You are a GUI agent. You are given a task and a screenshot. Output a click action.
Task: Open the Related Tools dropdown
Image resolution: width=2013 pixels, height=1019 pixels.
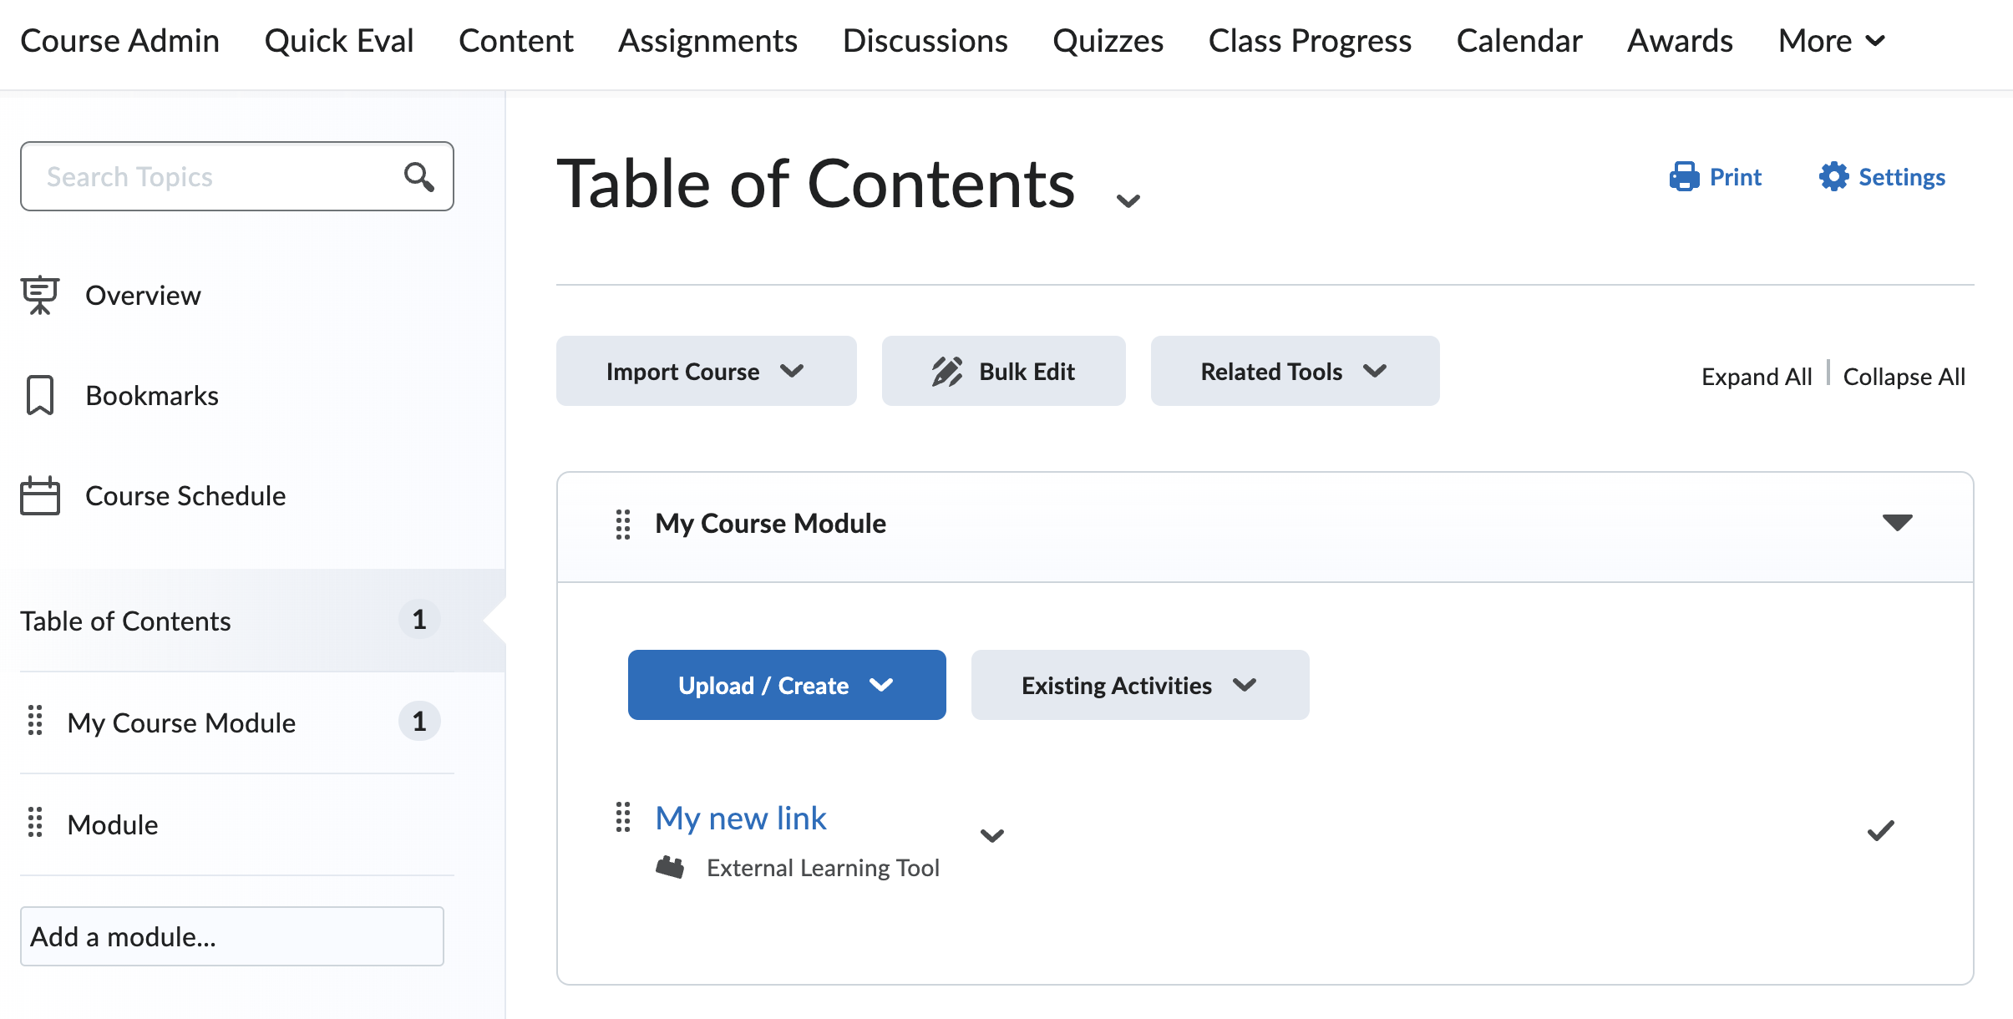point(1295,371)
